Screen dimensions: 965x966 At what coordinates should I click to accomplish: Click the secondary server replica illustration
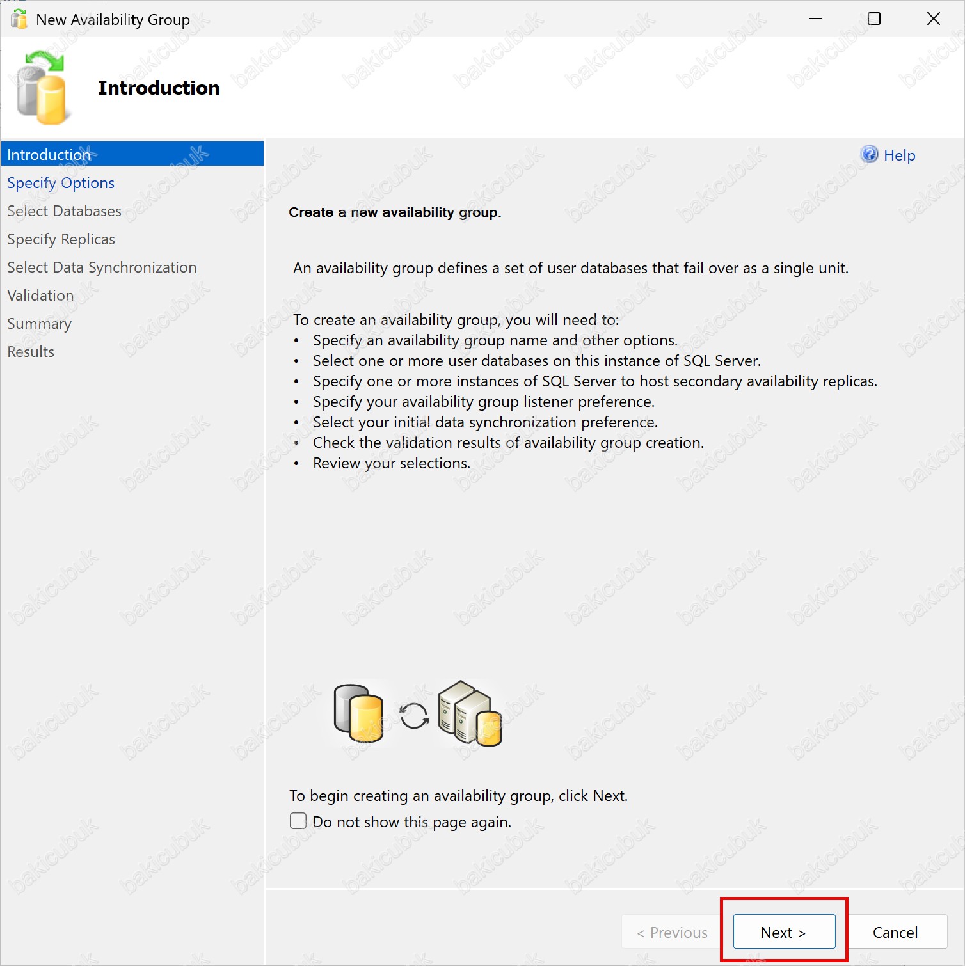[470, 713]
